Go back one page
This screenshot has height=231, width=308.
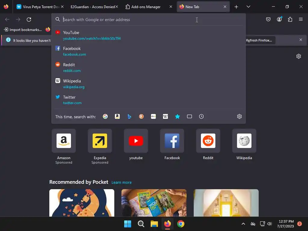pyautogui.click(x=7, y=20)
